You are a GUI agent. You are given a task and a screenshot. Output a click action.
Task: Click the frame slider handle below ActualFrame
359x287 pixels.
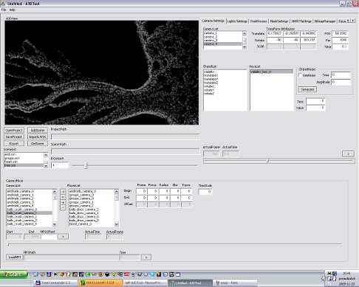click(x=268, y=160)
